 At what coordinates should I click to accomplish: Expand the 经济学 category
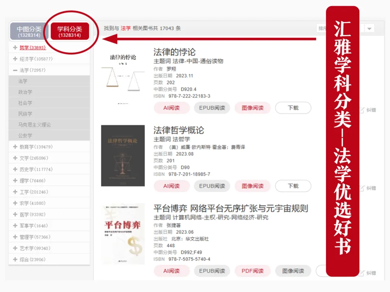point(15,59)
